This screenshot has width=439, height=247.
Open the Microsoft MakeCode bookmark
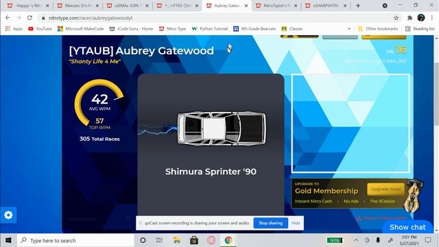click(x=81, y=29)
